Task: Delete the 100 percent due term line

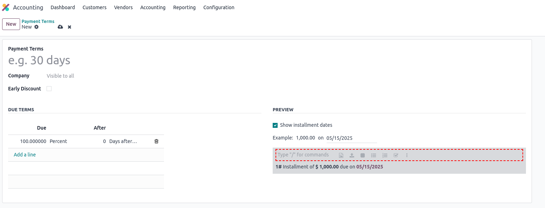Action: [x=156, y=141]
